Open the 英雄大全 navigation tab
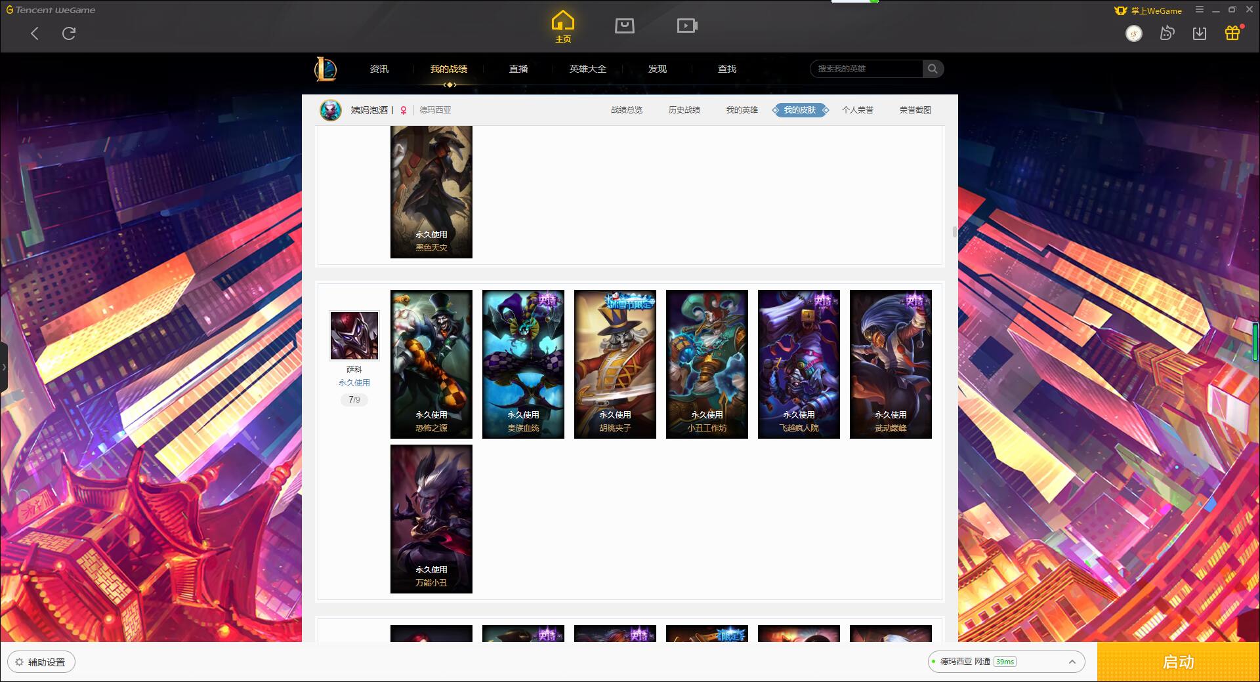 pos(588,69)
